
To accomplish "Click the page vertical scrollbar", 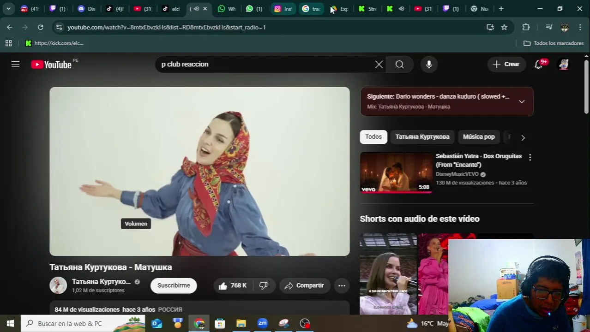I will [586, 87].
